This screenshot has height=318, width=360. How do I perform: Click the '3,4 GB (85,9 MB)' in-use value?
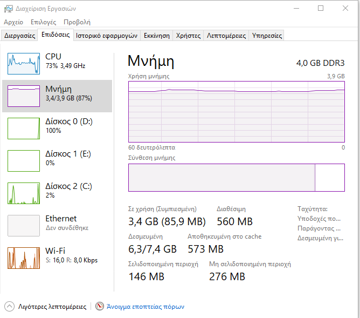(167, 222)
